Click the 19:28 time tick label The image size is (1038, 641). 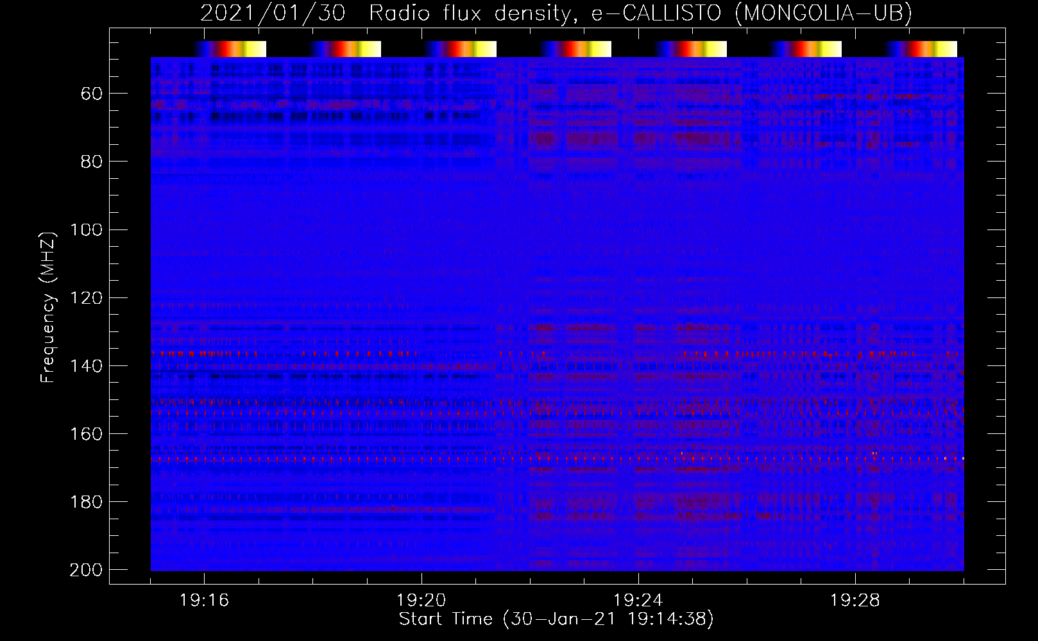(855, 601)
